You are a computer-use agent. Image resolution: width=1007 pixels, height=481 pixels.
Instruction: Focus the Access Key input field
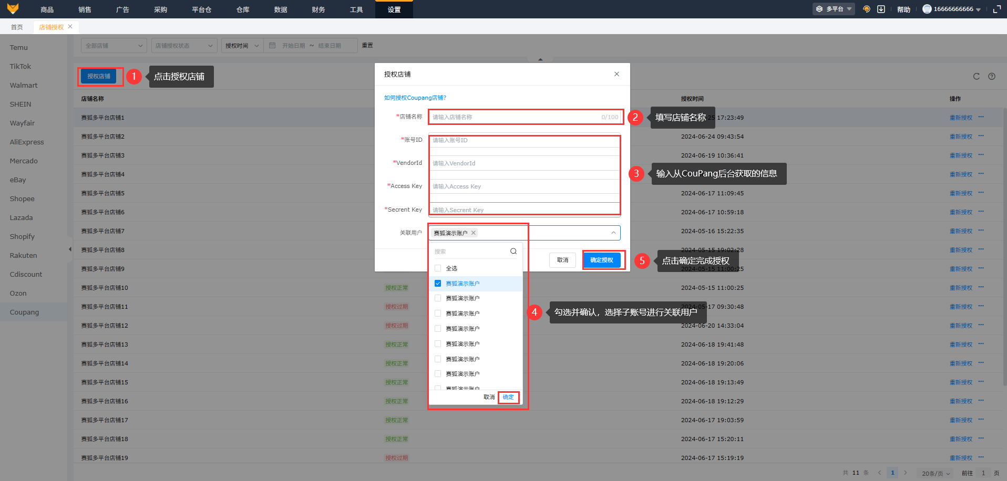coord(525,186)
